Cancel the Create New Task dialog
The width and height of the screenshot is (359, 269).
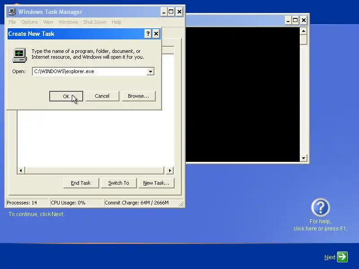[x=102, y=96]
